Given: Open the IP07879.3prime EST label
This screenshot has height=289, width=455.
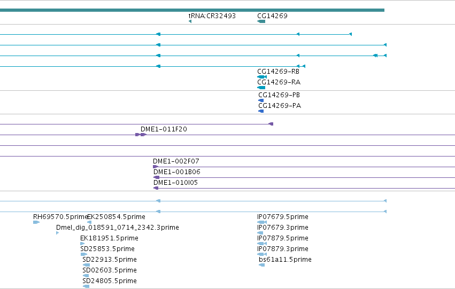Looking at the screenshot, I should point(283,249).
